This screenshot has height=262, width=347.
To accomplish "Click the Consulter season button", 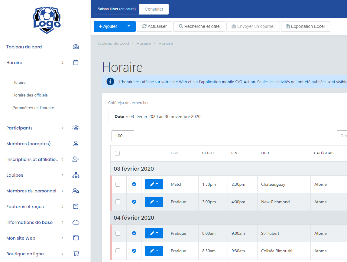I will (x=154, y=9).
